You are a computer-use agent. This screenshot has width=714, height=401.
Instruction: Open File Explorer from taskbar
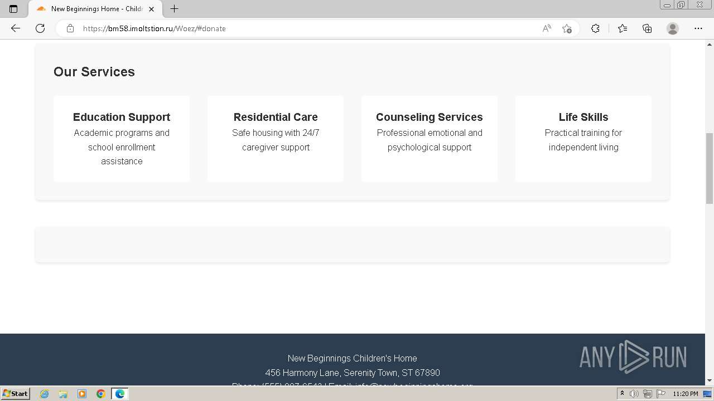[x=63, y=394]
